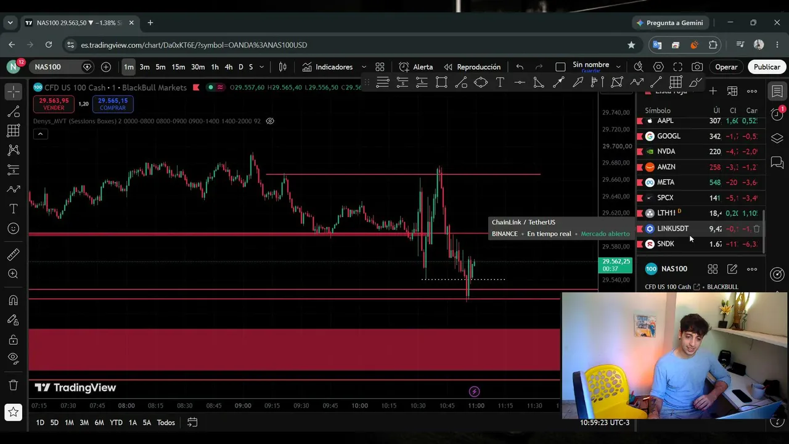Toggle hide all drawings eye icon

(14, 359)
